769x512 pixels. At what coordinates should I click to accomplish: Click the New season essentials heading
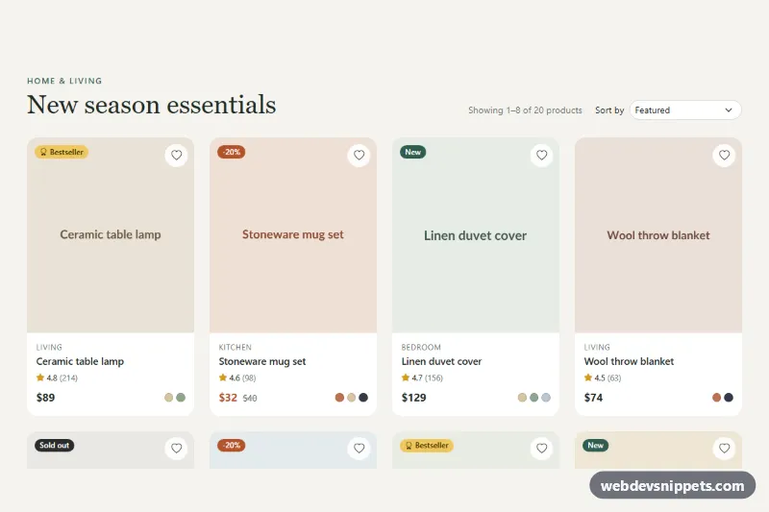[x=152, y=105]
